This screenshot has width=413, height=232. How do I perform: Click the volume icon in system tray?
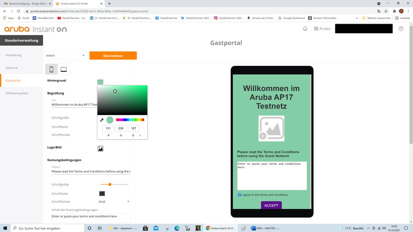[x=384, y=228]
